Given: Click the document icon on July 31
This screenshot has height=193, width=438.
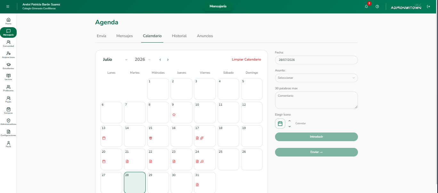Looking at the screenshot, I should point(197,185).
